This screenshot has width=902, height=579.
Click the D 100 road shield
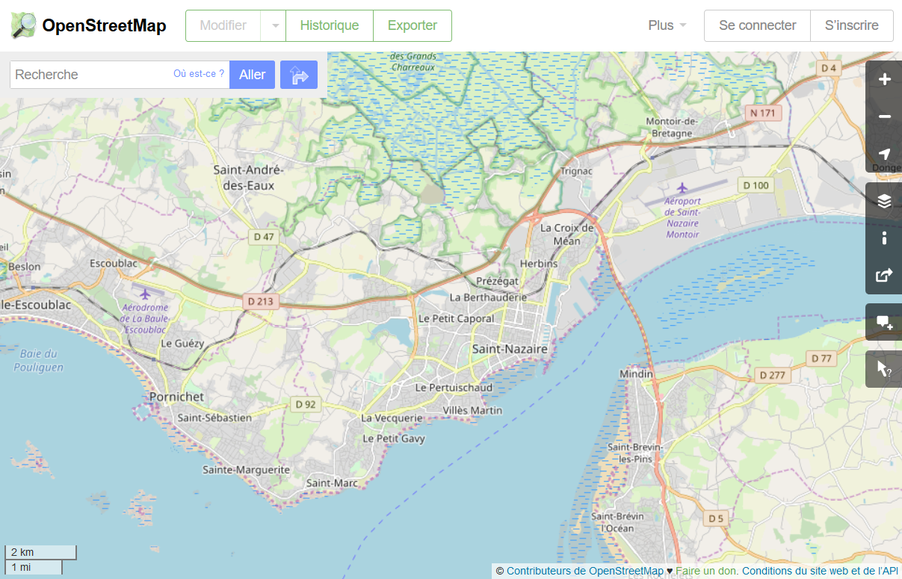[756, 185]
